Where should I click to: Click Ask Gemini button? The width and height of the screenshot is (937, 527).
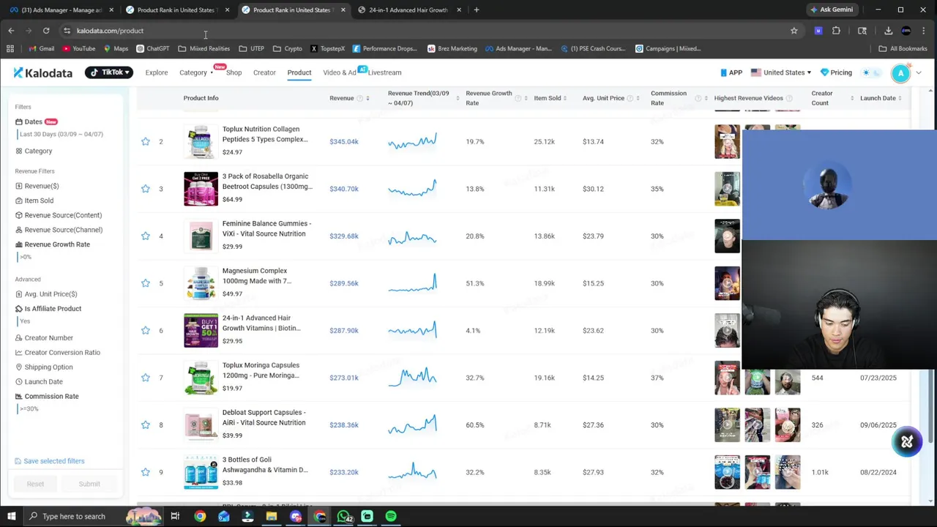pyautogui.click(x=831, y=10)
